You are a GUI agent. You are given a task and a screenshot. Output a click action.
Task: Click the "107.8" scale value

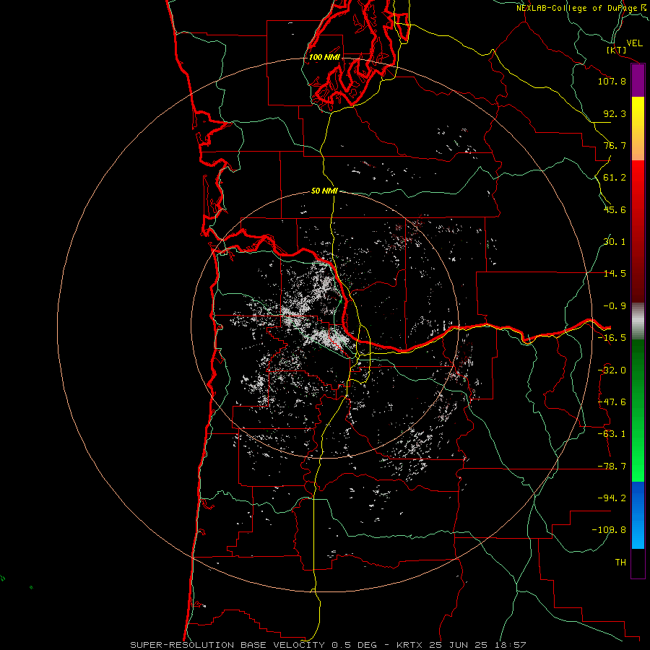tap(612, 81)
